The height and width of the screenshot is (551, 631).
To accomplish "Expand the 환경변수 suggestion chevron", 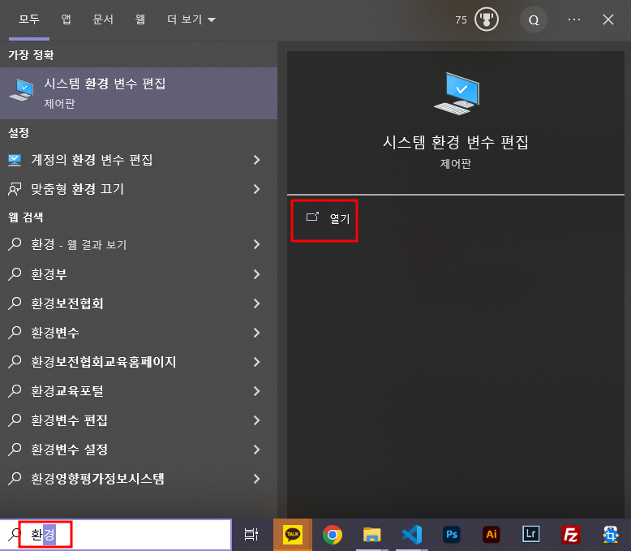I will (x=257, y=333).
